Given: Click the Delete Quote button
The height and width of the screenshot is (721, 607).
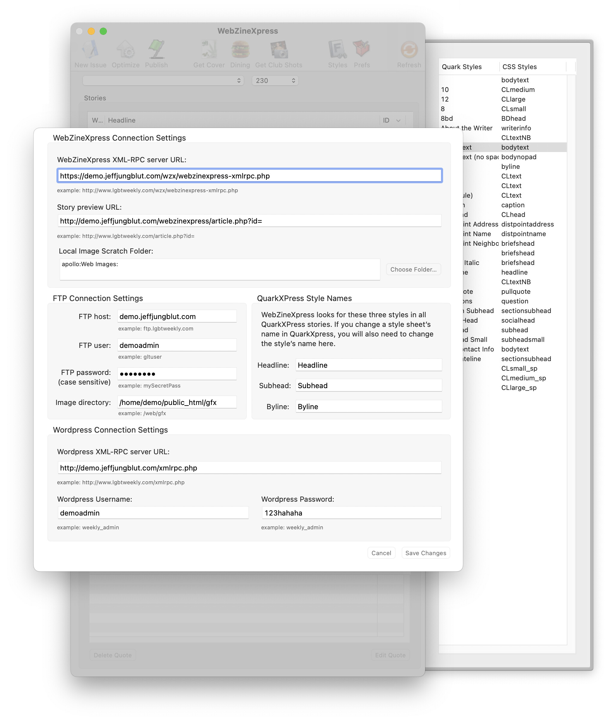Looking at the screenshot, I should point(113,655).
